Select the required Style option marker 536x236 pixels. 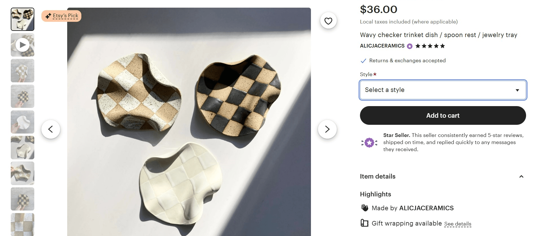coord(374,74)
